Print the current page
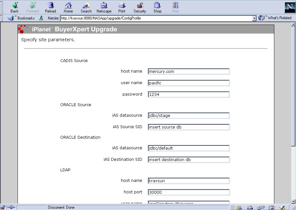 coord(122,8)
